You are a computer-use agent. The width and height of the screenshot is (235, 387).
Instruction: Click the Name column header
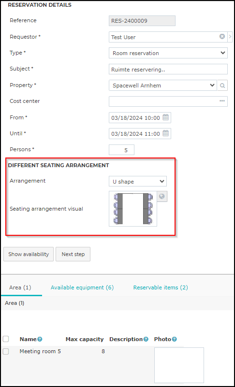[x=28, y=339]
